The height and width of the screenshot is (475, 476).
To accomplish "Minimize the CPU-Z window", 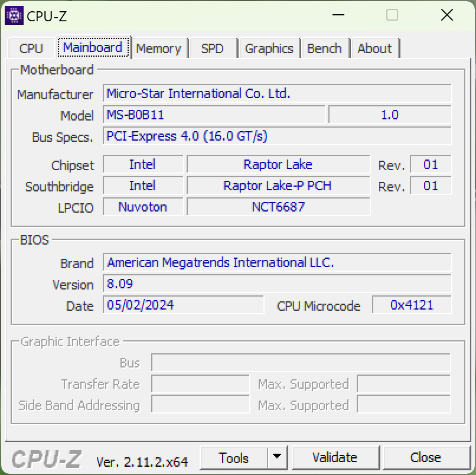I will pyautogui.click(x=338, y=15).
